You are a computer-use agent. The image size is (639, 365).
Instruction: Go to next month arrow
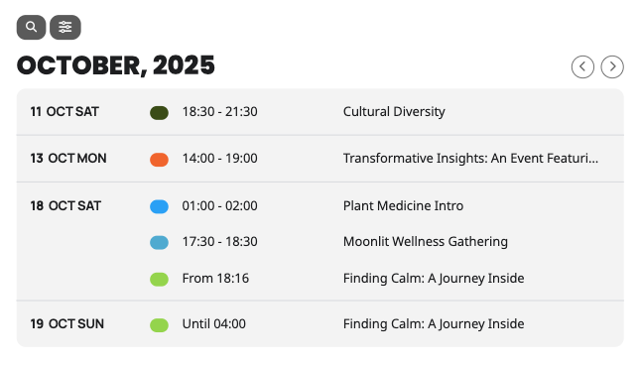[612, 66]
